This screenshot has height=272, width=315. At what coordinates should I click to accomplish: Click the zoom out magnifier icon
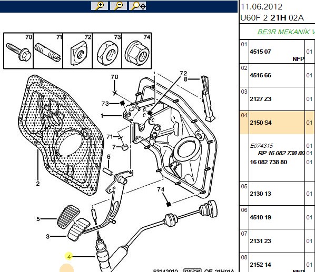(119, 6)
